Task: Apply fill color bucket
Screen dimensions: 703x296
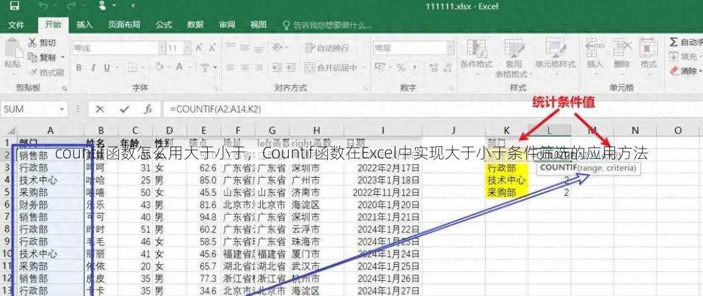Action: (x=159, y=67)
